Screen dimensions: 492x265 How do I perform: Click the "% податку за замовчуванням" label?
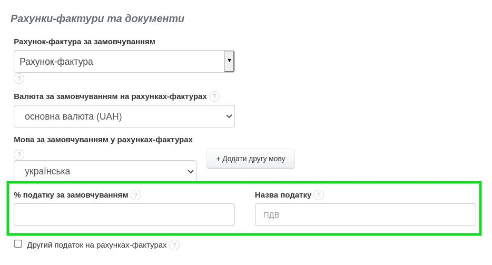point(71,195)
